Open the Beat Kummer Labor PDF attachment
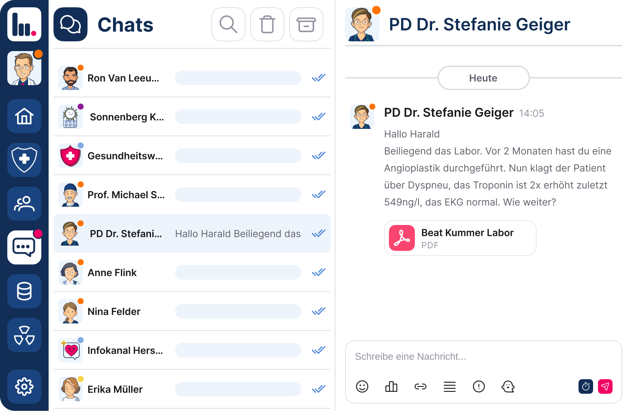 tap(460, 238)
